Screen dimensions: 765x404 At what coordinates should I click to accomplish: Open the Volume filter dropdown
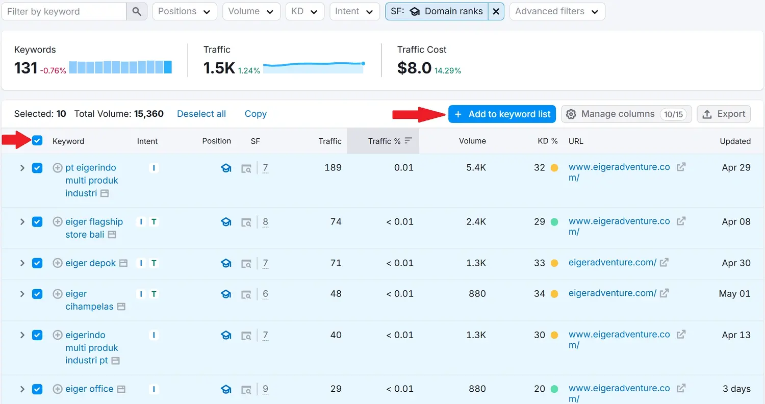(251, 11)
